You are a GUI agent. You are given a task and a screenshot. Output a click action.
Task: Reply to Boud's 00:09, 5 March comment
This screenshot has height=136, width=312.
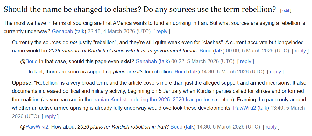tap(300, 51)
